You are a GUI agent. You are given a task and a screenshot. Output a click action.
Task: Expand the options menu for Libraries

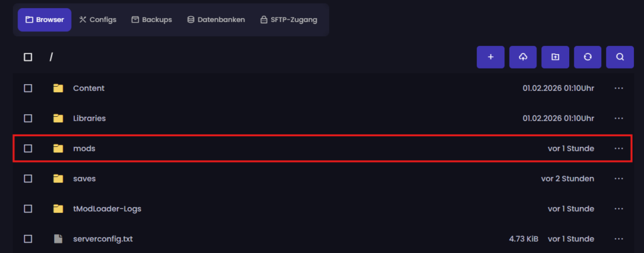pyautogui.click(x=619, y=118)
